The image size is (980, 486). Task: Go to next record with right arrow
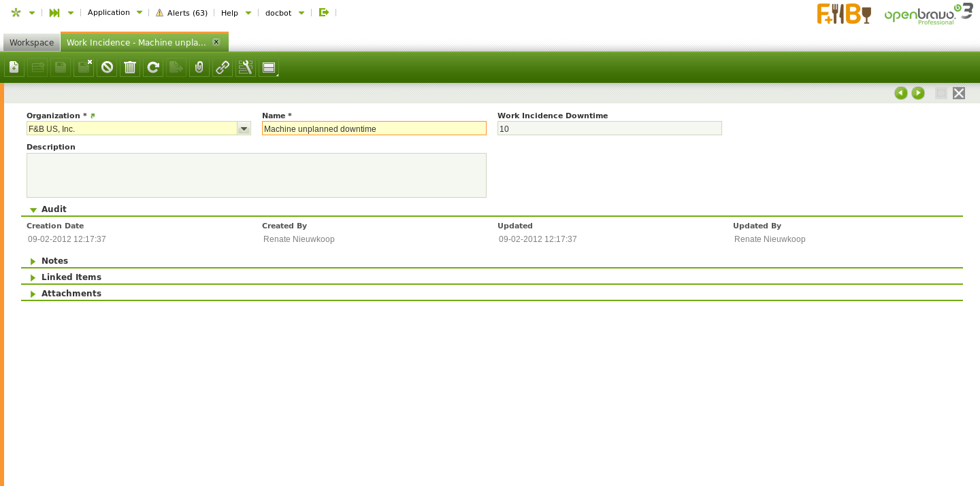pyautogui.click(x=918, y=93)
